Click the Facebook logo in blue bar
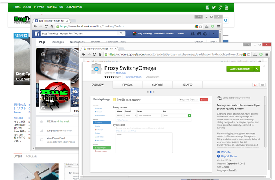Viewport: 275px width, 180px height. coord(37,34)
